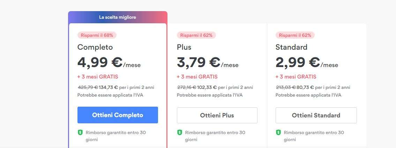Click the Risparmi il 68% badge

(x=97, y=35)
